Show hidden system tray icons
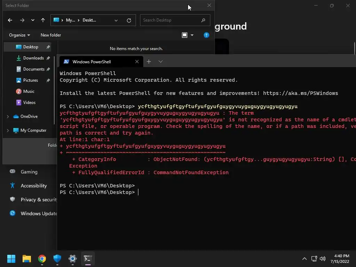This screenshot has height=267, width=356. click(x=305, y=259)
